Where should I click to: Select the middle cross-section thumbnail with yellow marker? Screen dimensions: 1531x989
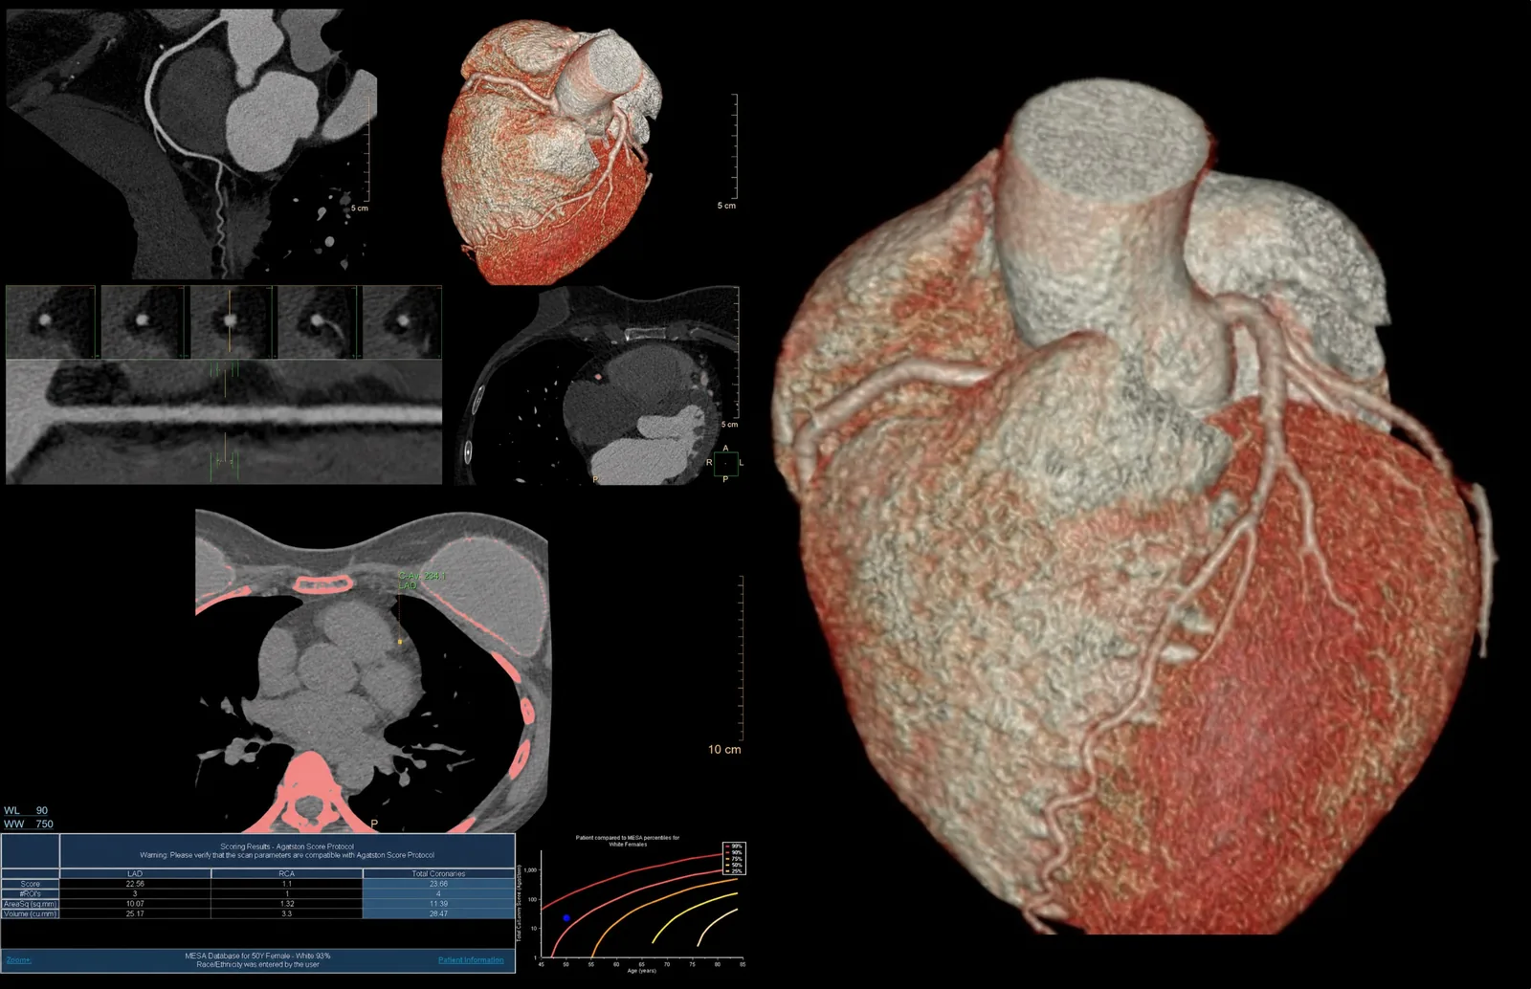point(231,321)
